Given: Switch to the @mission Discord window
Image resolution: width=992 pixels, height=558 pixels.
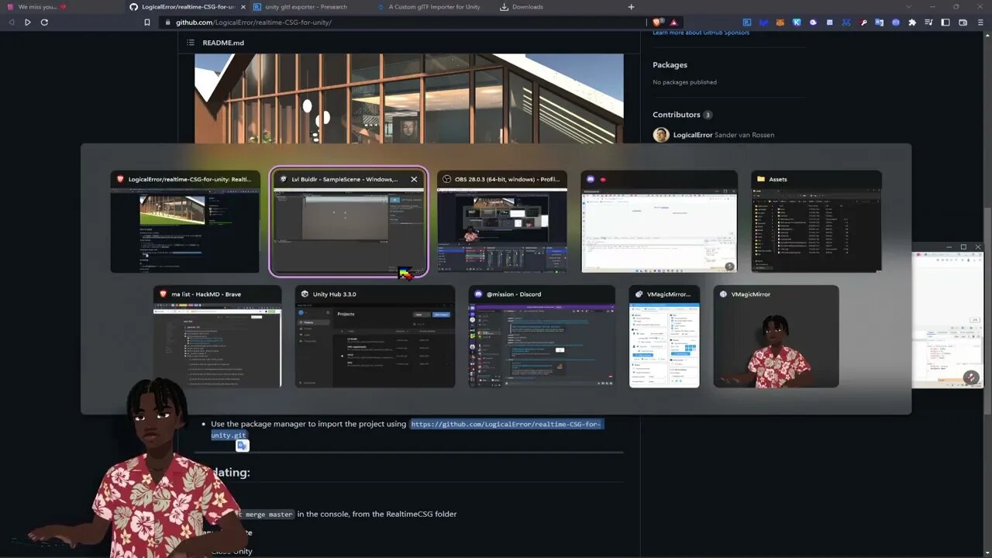Looking at the screenshot, I should tap(542, 336).
